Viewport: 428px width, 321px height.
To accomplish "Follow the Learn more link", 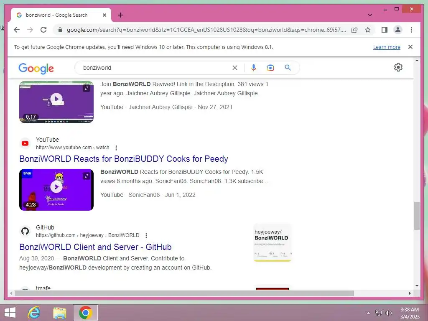I will click(387, 47).
